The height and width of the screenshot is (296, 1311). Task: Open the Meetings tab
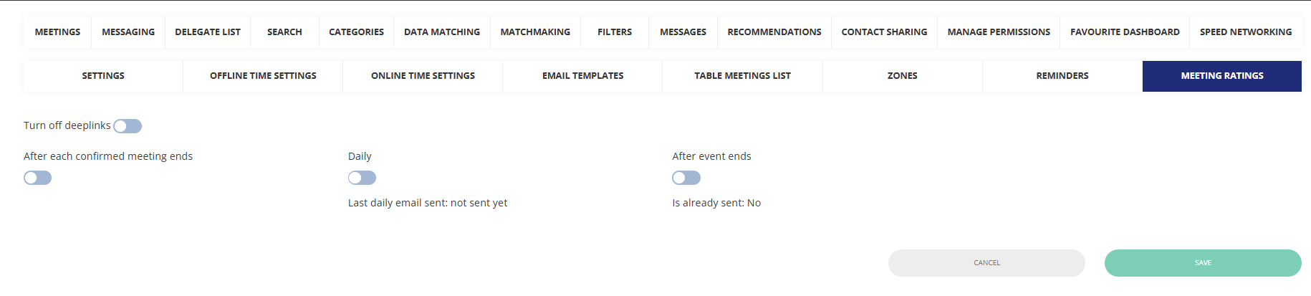pos(57,32)
